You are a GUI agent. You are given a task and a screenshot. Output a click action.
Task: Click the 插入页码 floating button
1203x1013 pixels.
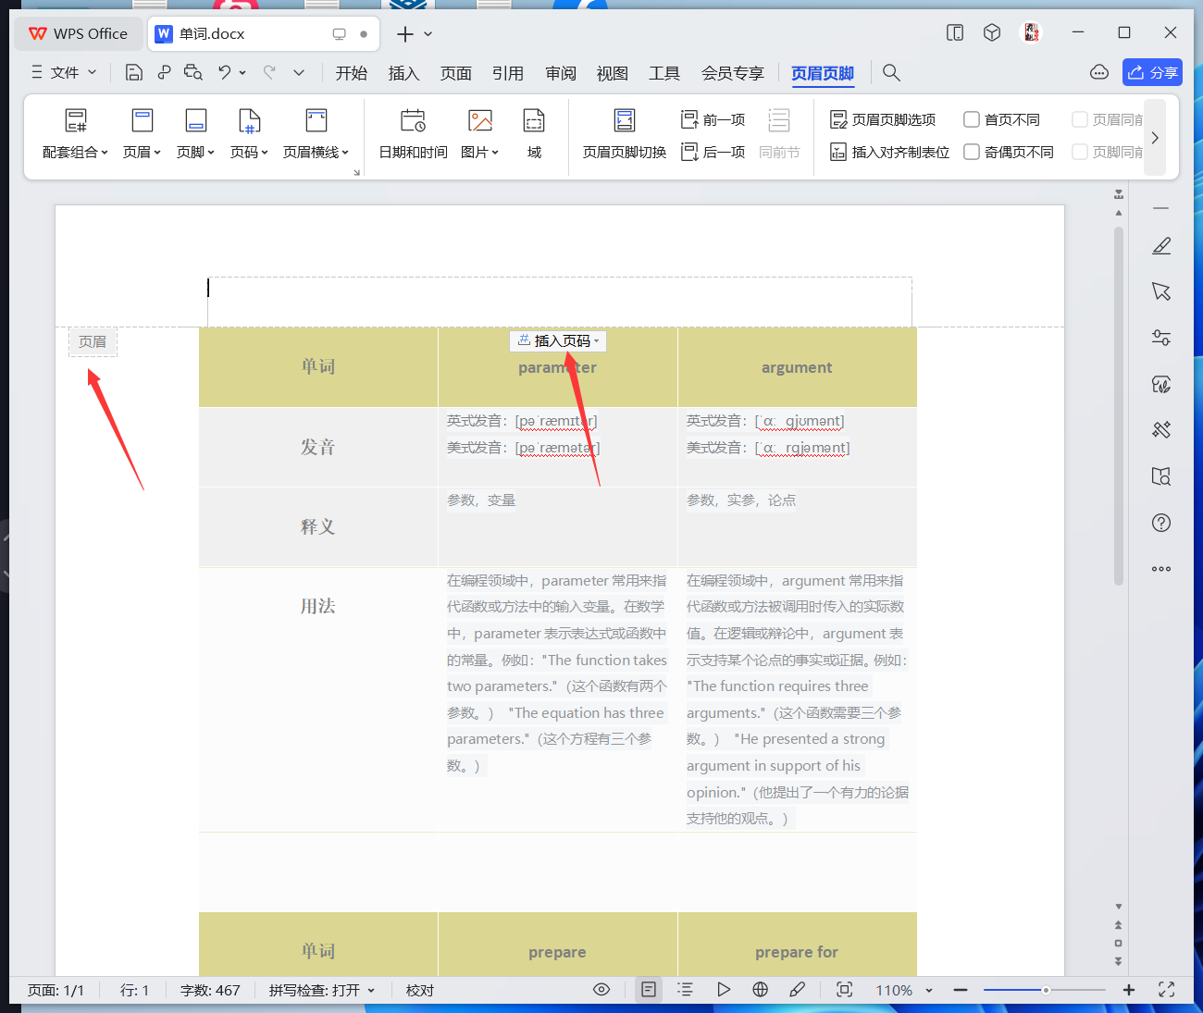click(x=558, y=340)
